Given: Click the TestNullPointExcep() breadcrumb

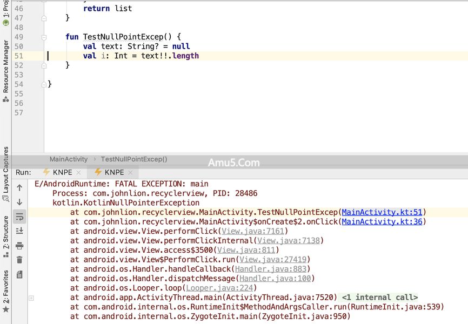Looking at the screenshot, I should coord(134,159).
